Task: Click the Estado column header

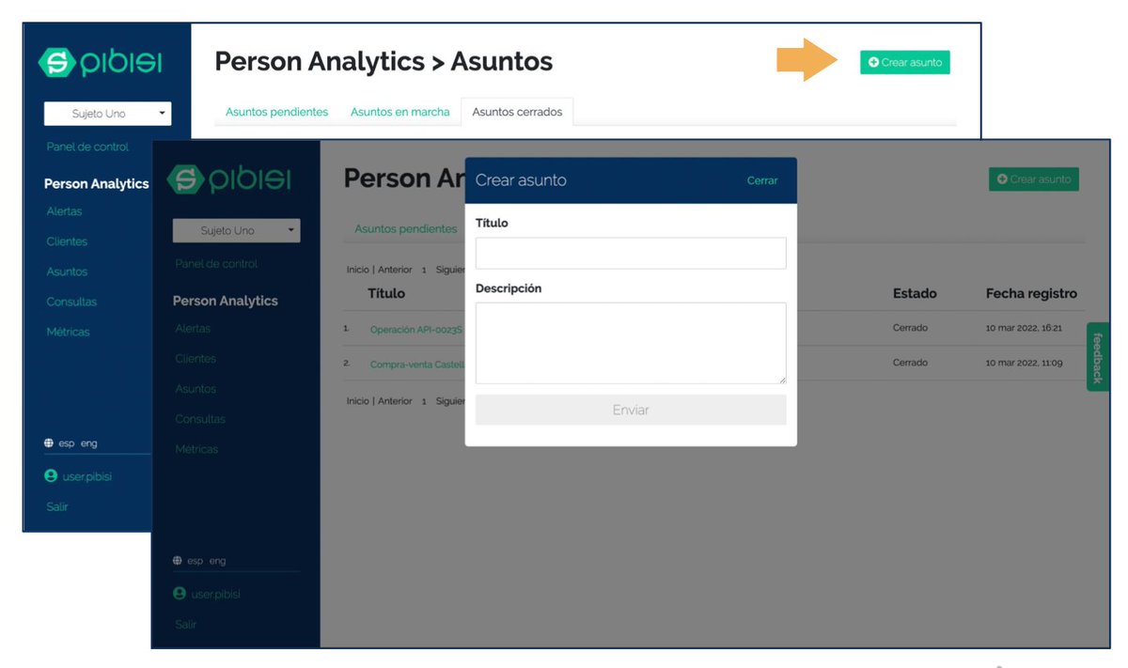Action: 915,293
